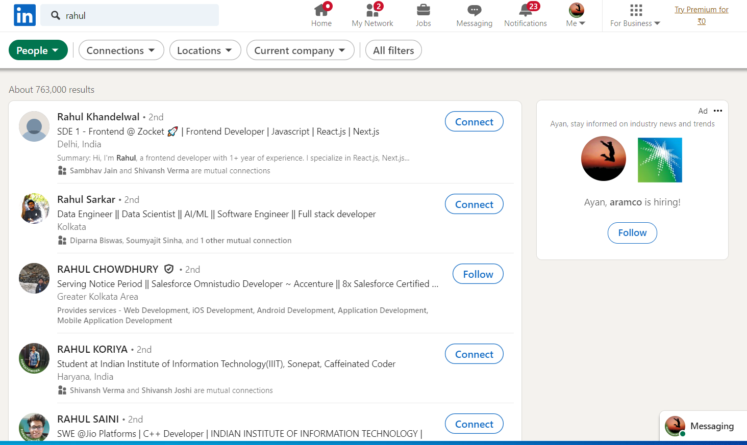Open the Me profile menu

tap(576, 15)
